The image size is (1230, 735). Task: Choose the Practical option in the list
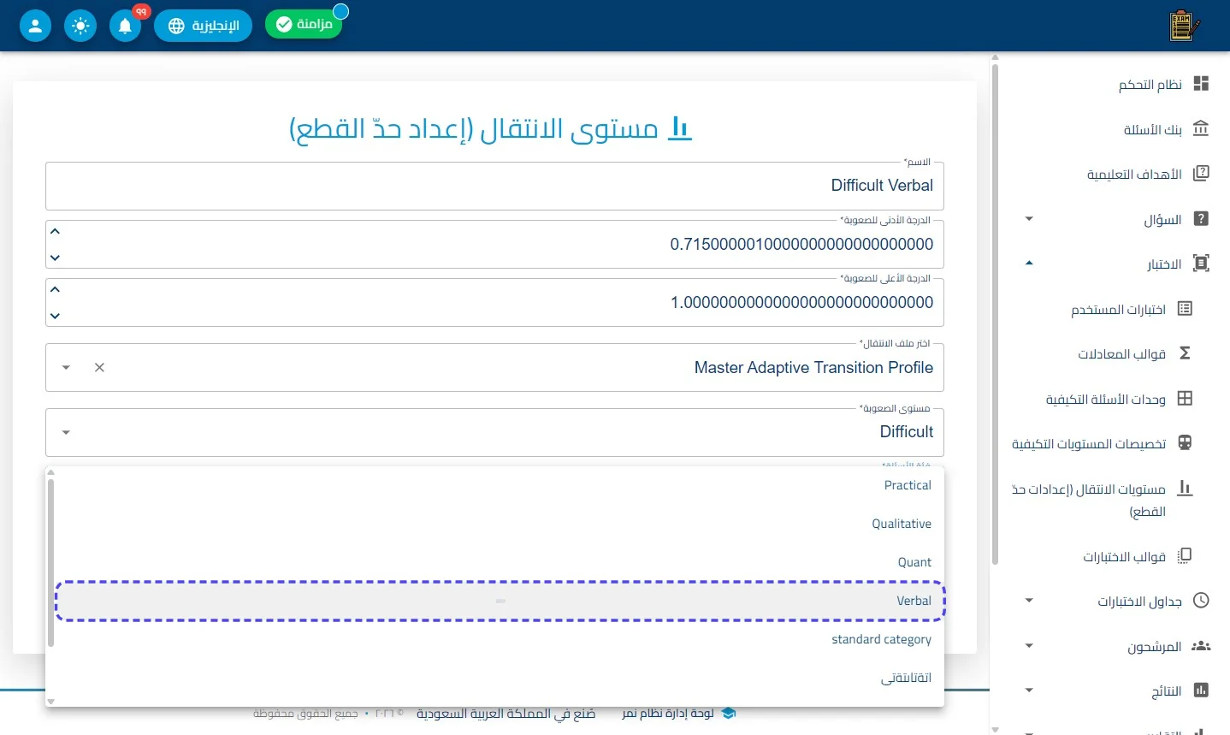500,485
